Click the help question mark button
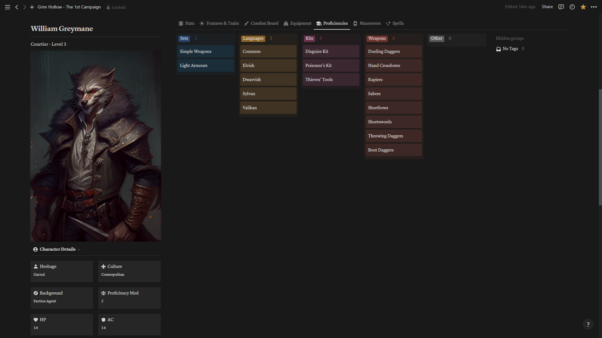Screen dimensions: 602x338 coord(588,325)
